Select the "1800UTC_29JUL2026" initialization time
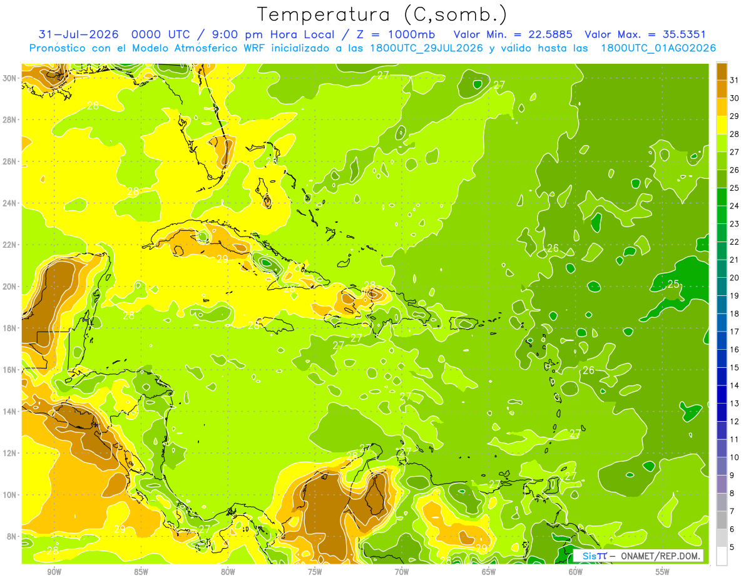 426,48
